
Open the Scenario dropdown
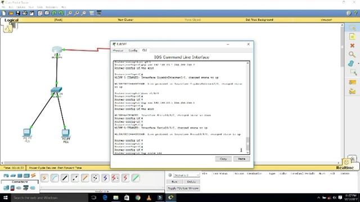coord(186,175)
